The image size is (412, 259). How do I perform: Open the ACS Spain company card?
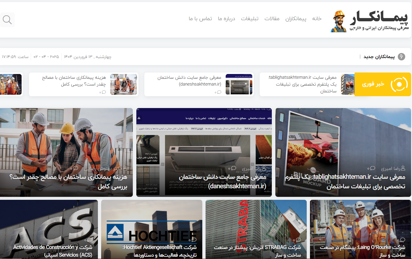point(53,251)
